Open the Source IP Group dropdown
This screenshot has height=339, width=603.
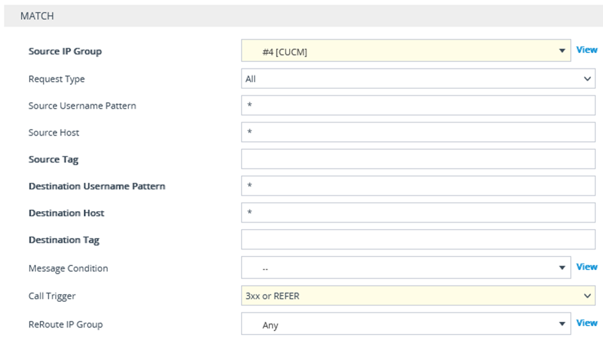pos(406,51)
